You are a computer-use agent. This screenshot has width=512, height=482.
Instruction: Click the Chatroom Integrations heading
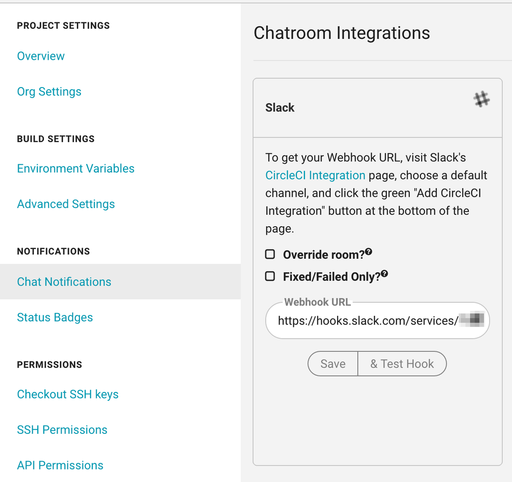tap(342, 33)
